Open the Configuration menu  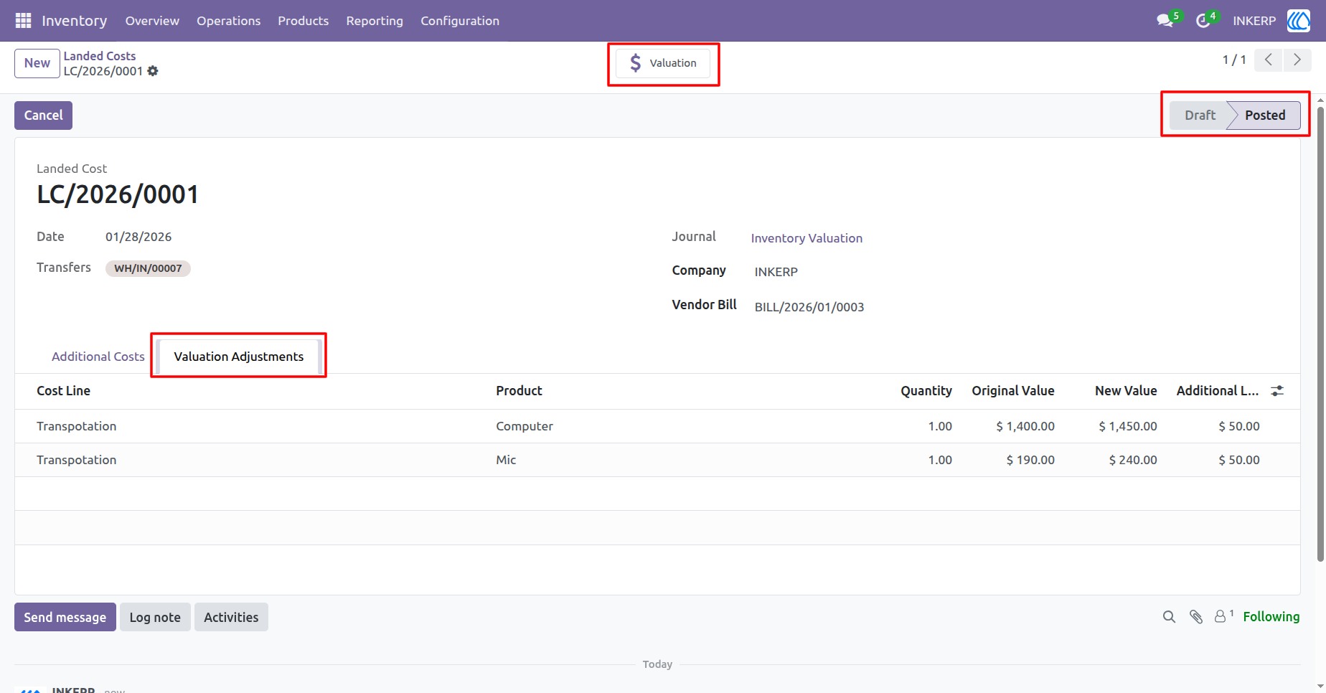[460, 21]
